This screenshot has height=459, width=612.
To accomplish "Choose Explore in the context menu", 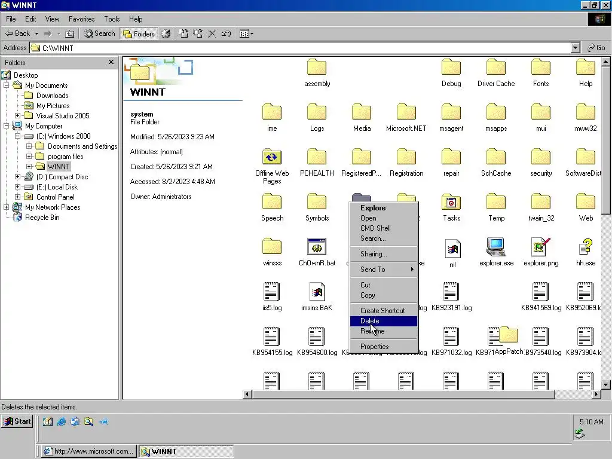I will pos(384,208).
